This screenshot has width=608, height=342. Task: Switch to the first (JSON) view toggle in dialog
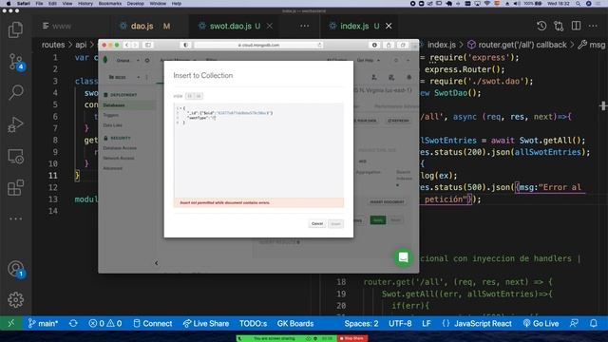point(190,96)
